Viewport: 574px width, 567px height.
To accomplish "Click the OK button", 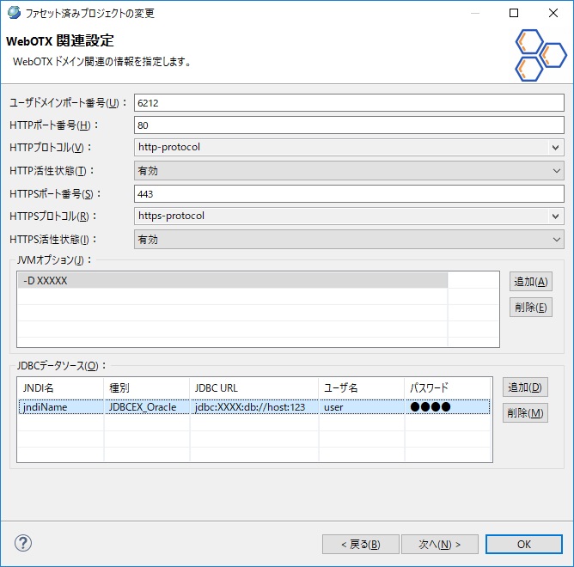I will pos(523,544).
